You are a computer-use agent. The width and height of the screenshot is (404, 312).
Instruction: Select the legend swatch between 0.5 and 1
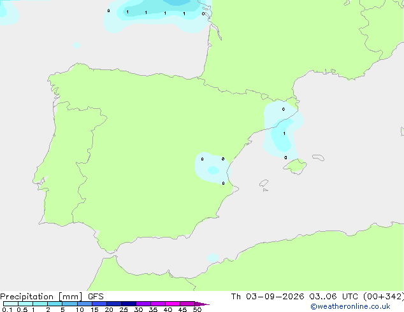click(x=25, y=304)
